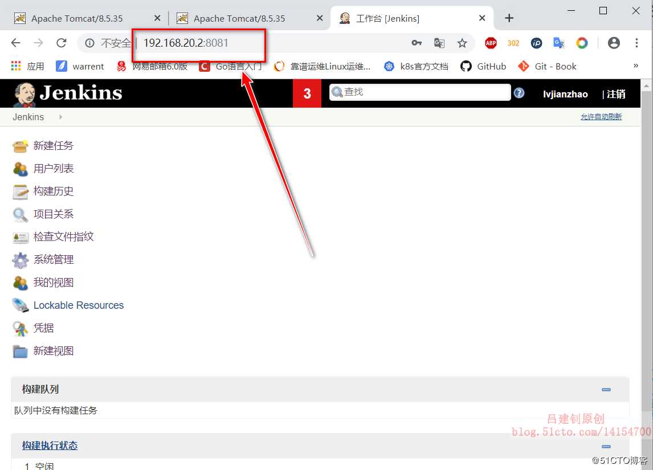Click the Check File Fingerprint (检查文件指纹) icon
Image resolution: width=653 pixels, height=470 pixels.
[x=20, y=238]
